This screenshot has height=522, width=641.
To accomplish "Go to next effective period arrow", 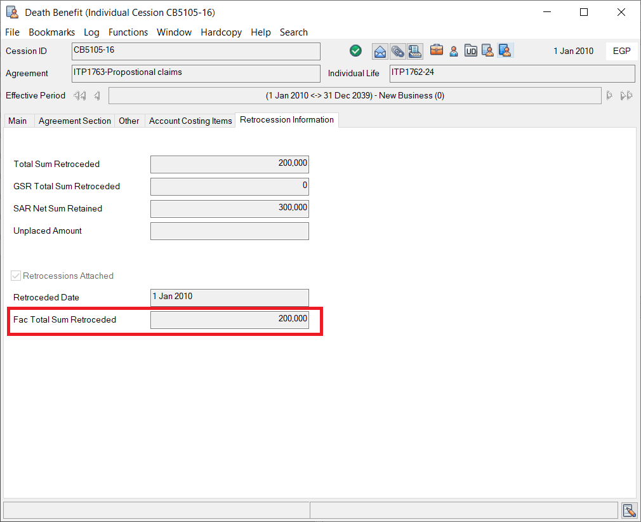I will point(609,95).
